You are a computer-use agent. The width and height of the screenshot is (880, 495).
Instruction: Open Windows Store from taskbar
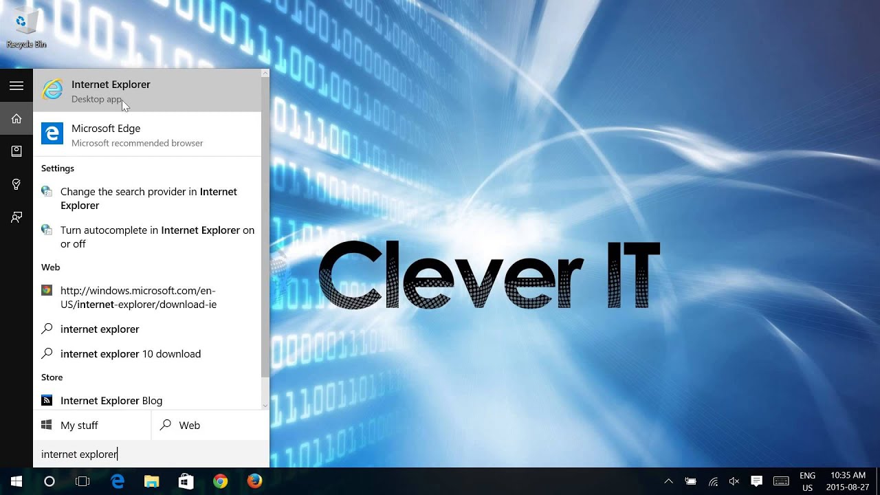tap(186, 481)
